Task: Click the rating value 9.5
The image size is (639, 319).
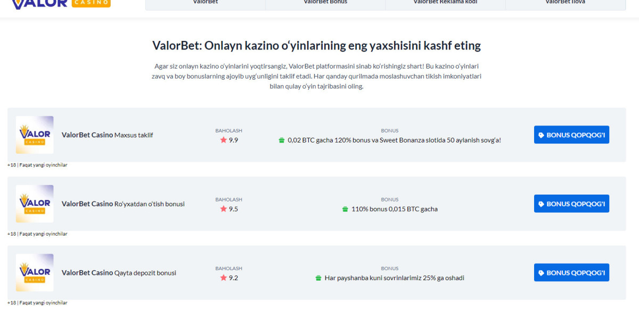Action: pyautogui.click(x=233, y=209)
